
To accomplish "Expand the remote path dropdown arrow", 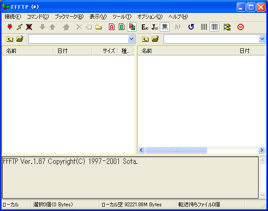I will [x=262, y=39].
